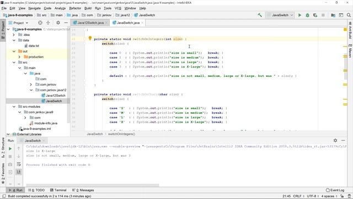Open the TODO tool window
Screen dimensions: 353x199
(x=36, y=190)
